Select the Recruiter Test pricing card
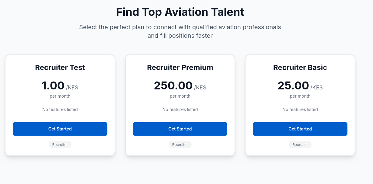Viewport: 373px width, 184px height. pyautogui.click(x=60, y=105)
